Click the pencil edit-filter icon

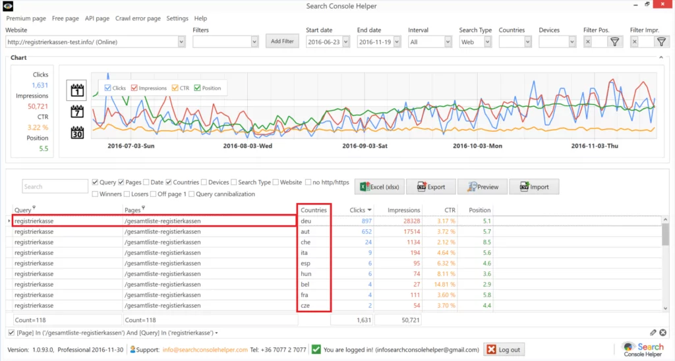[x=653, y=332]
